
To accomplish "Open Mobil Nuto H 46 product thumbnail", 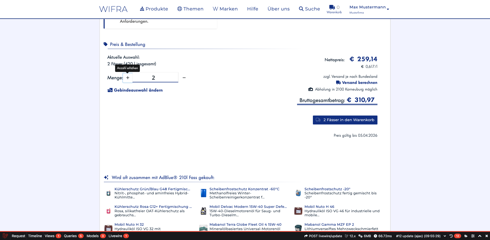I will tap(298, 211).
